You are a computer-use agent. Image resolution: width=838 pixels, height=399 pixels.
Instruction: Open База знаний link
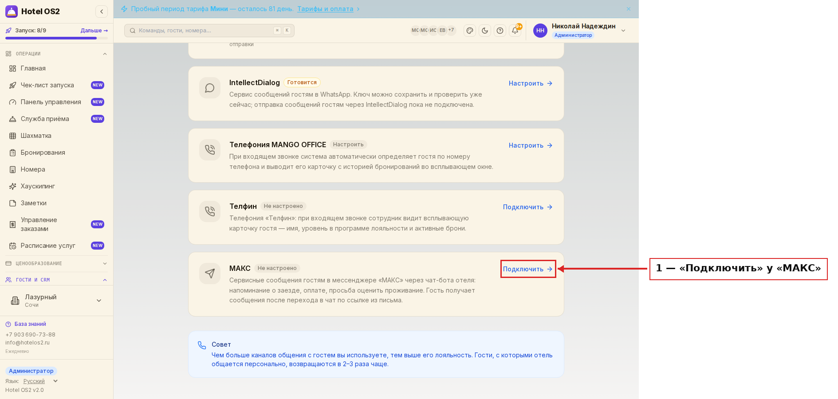26,324
